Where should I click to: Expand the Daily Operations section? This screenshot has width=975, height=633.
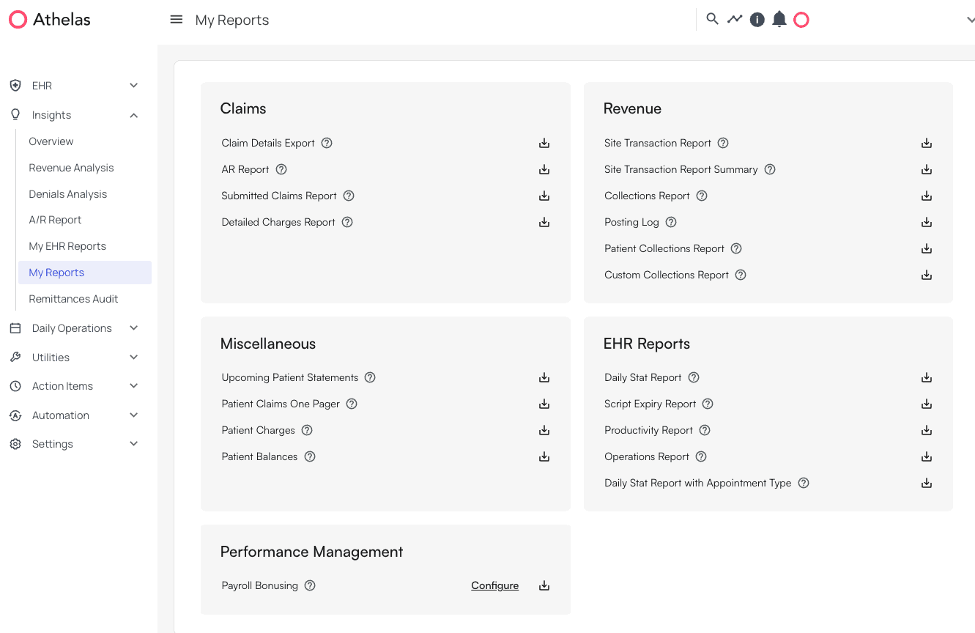[134, 328]
